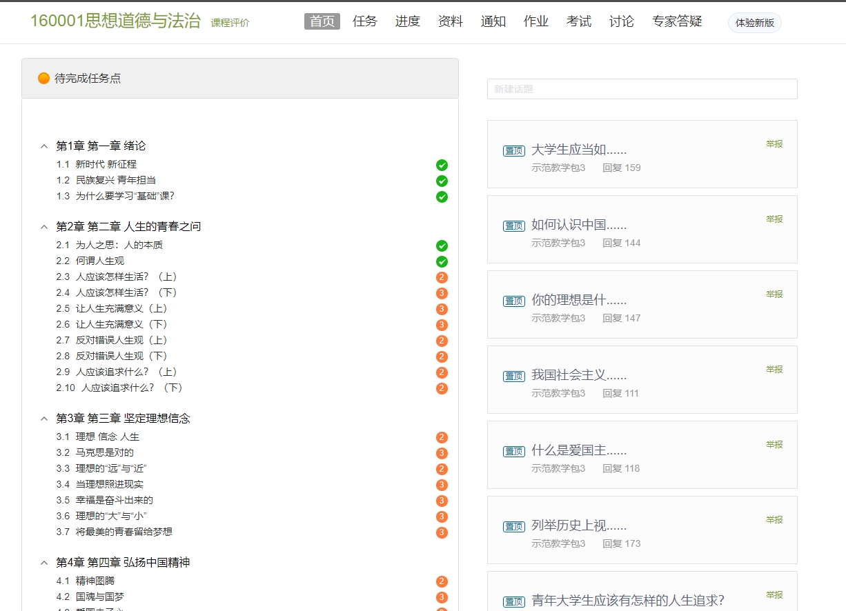The width and height of the screenshot is (846, 611).
Task: Collapse the 第1章 绪论 chapter
Action: (x=44, y=146)
